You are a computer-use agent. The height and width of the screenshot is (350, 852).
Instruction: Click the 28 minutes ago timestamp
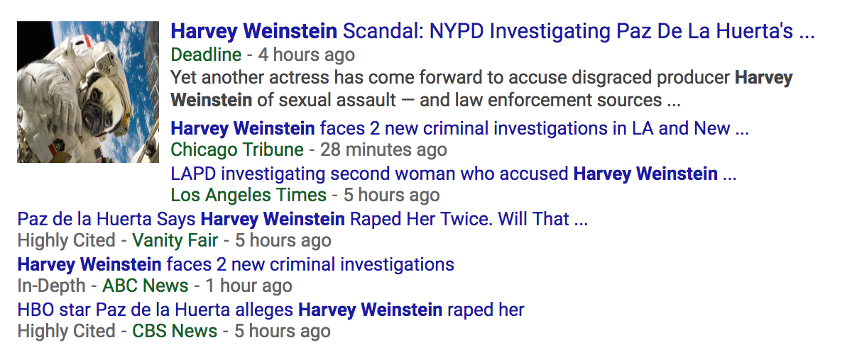tap(383, 149)
